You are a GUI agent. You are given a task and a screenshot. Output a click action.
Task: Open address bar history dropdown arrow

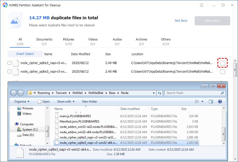(x=154, y=93)
